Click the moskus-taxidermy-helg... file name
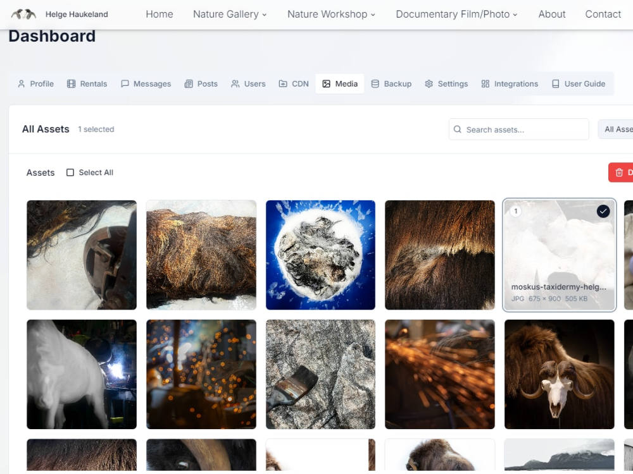This screenshot has height=474, width=633. (x=558, y=287)
